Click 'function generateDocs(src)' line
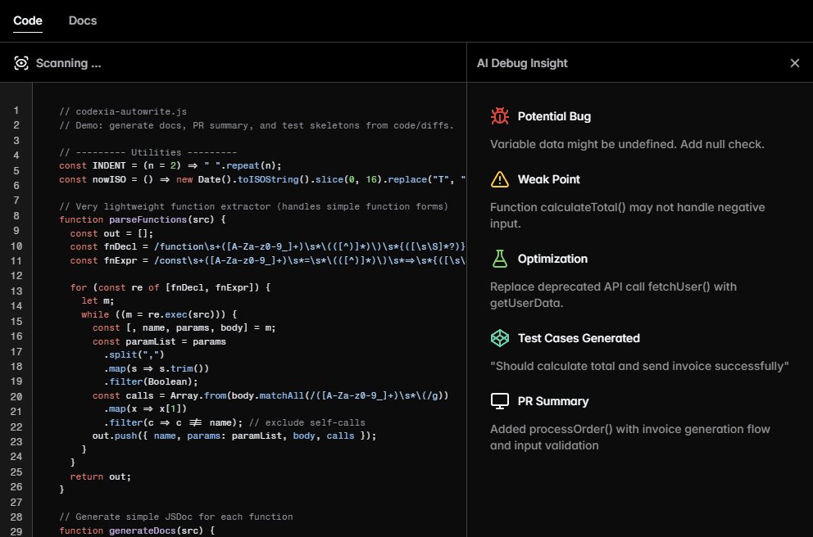The height and width of the screenshot is (537, 813). click(137, 530)
